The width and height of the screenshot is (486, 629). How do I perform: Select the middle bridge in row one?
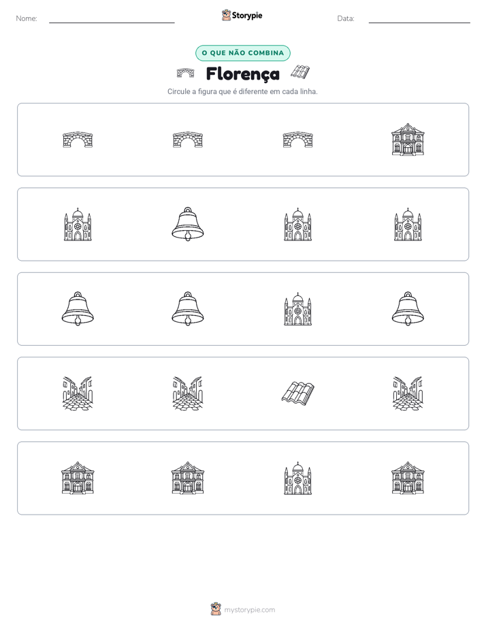click(x=188, y=140)
